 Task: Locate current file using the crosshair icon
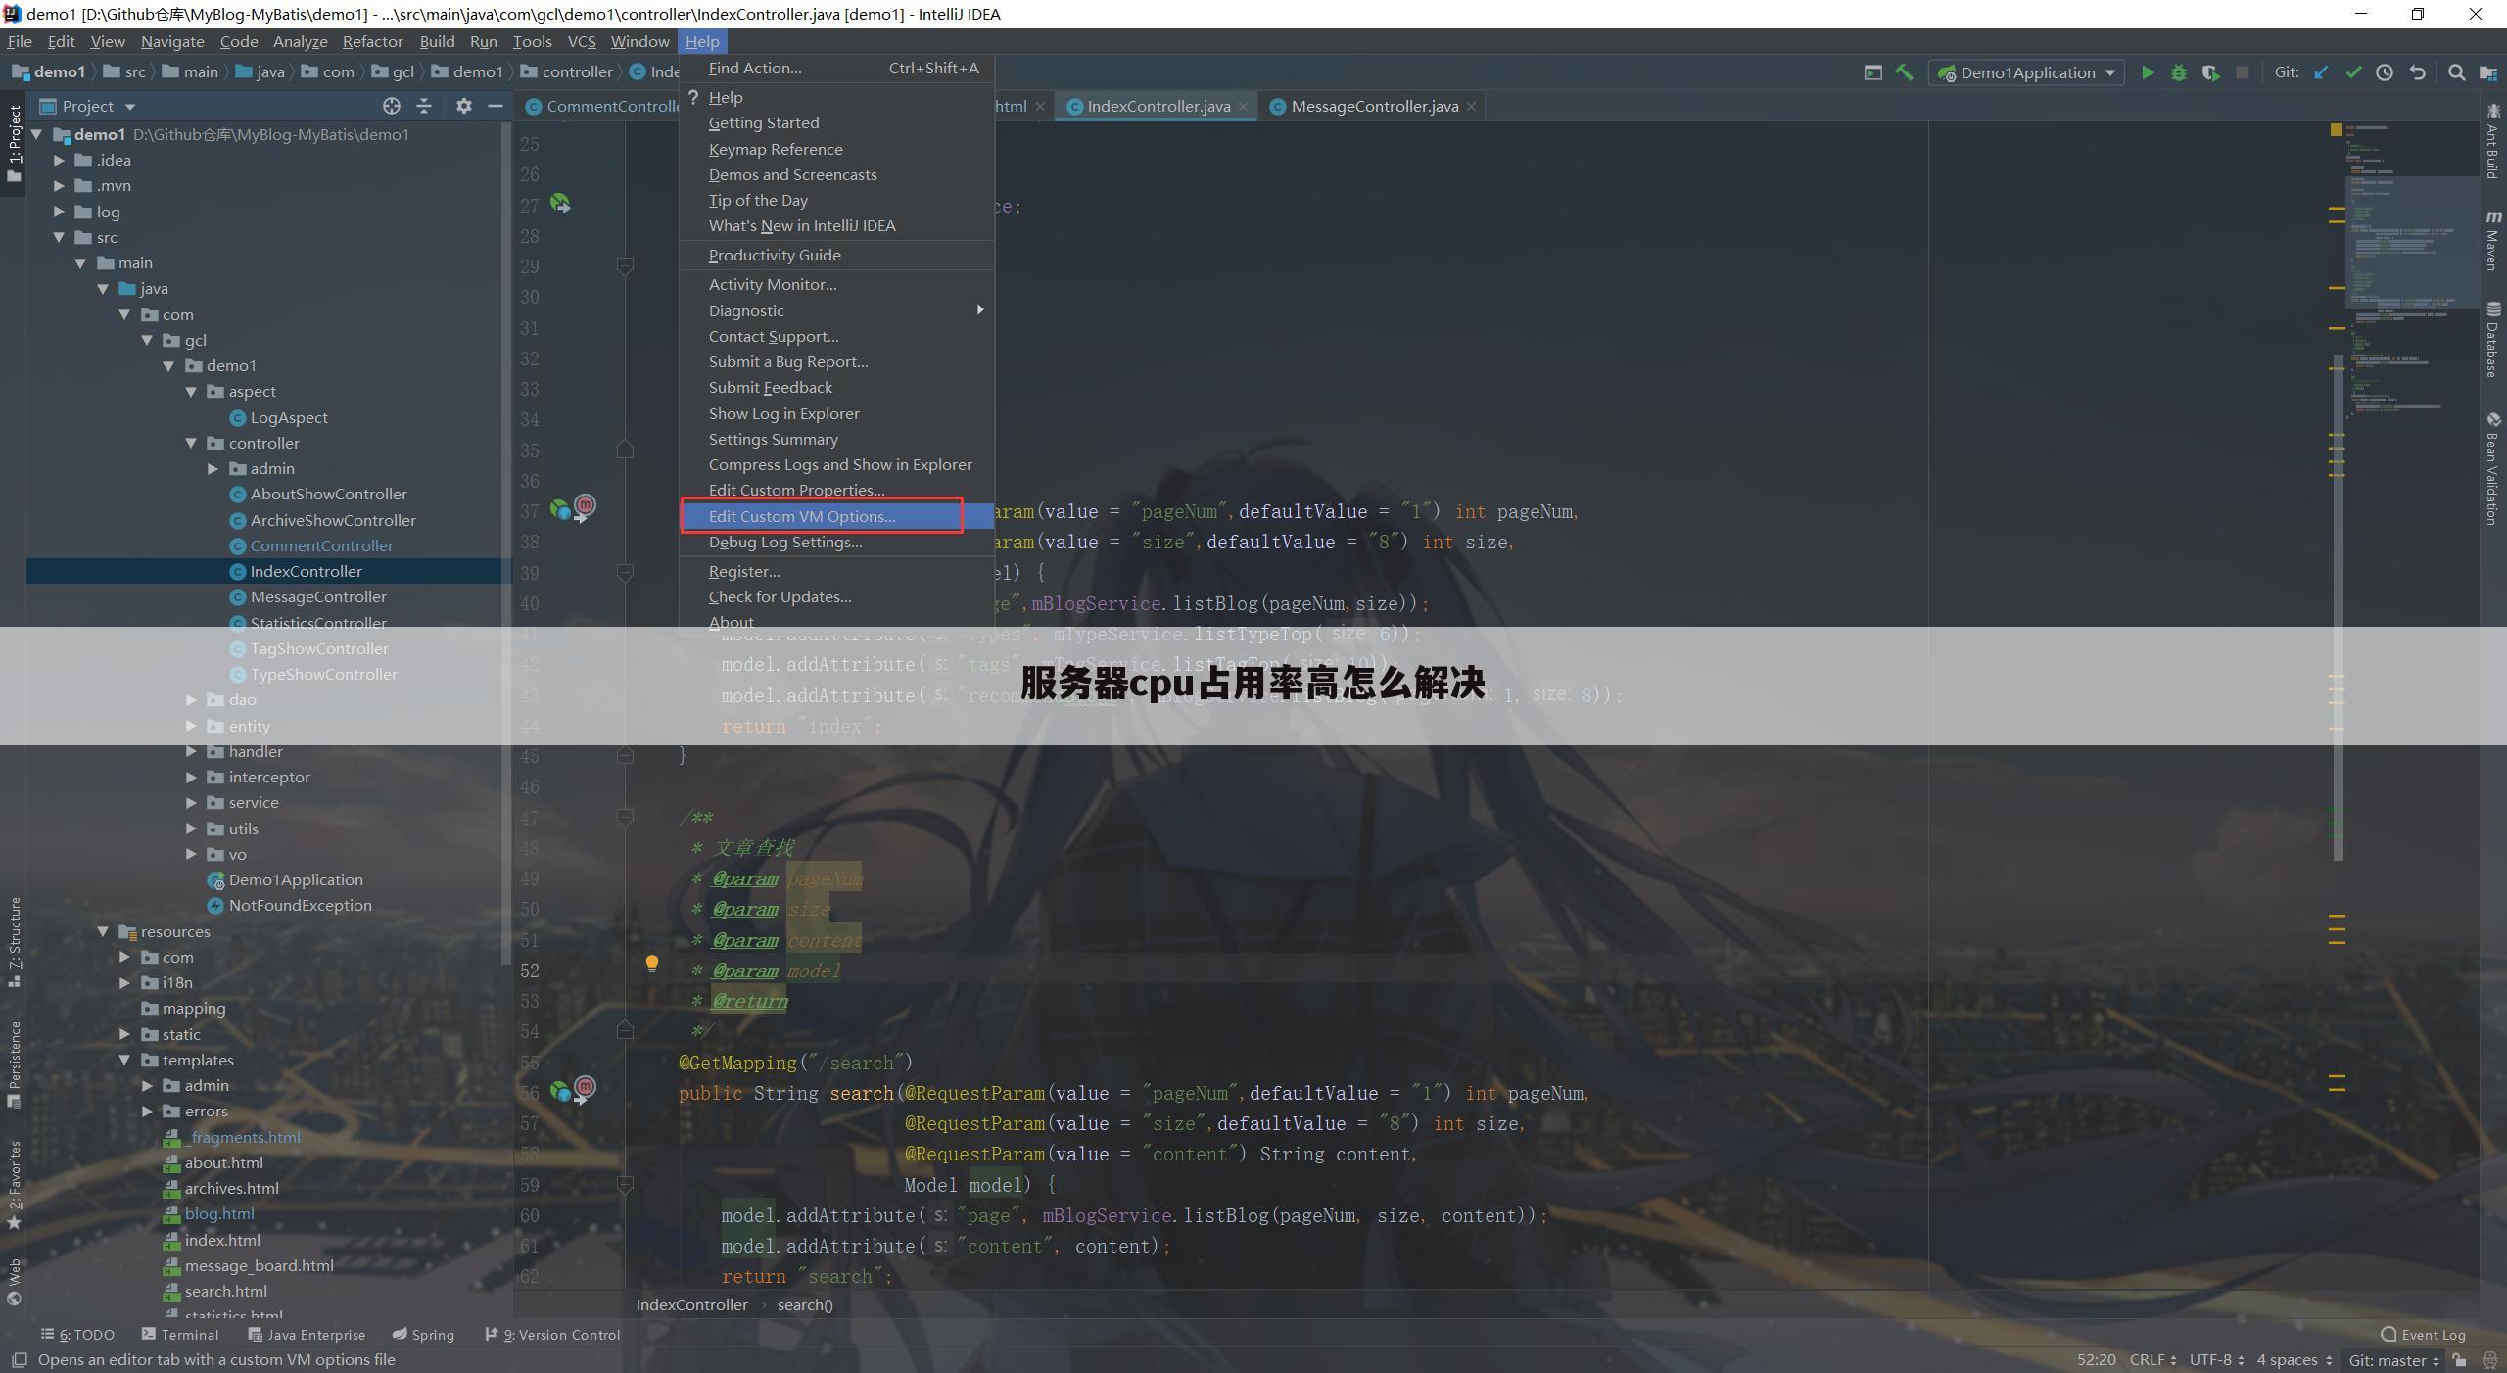tap(392, 106)
